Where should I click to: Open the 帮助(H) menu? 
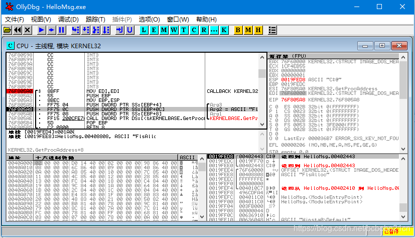point(206,19)
